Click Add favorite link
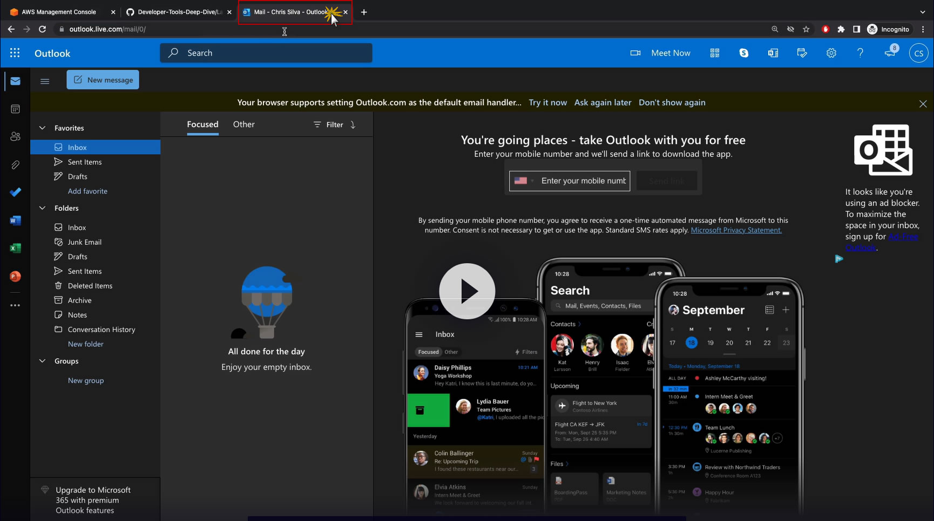The height and width of the screenshot is (521, 934). 87,191
